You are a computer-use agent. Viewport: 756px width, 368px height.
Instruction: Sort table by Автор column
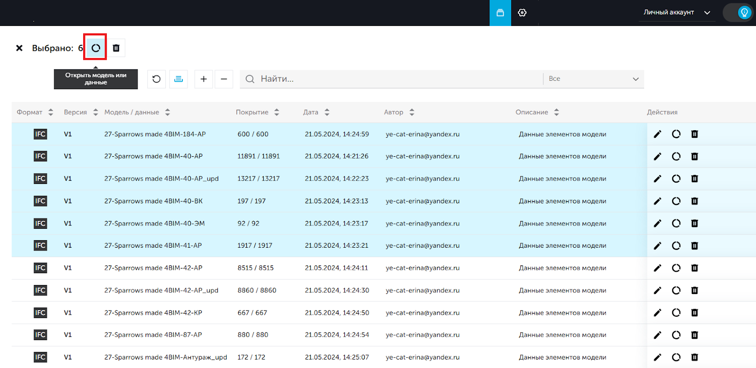tap(412, 112)
